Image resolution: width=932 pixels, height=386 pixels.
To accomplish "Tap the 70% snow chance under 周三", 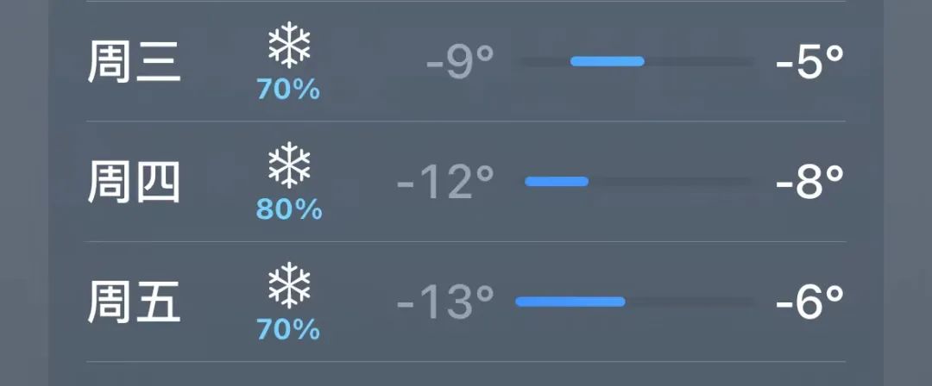I will click(288, 90).
